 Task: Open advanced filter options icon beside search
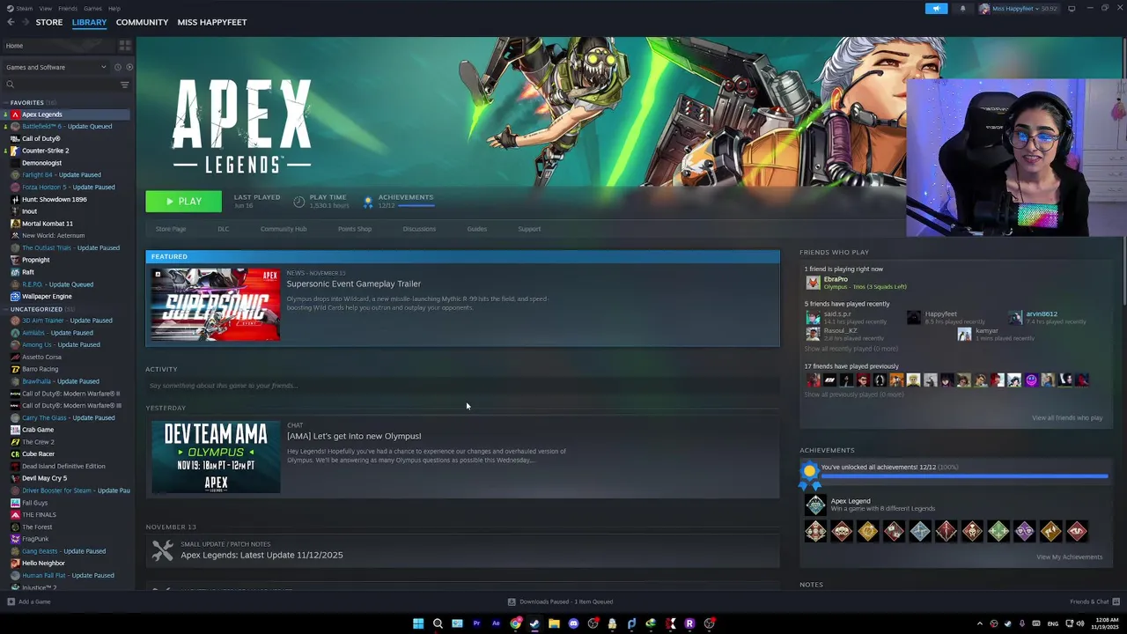pos(124,85)
